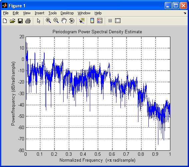Print the figure with the printer icon

point(28,21)
